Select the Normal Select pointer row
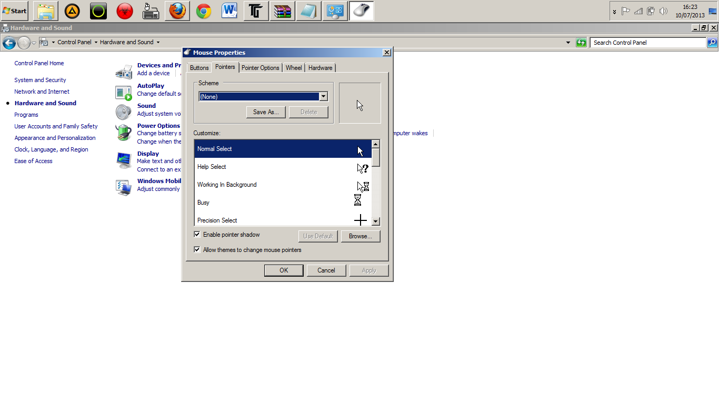This screenshot has width=719, height=404. [x=283, y=149]
